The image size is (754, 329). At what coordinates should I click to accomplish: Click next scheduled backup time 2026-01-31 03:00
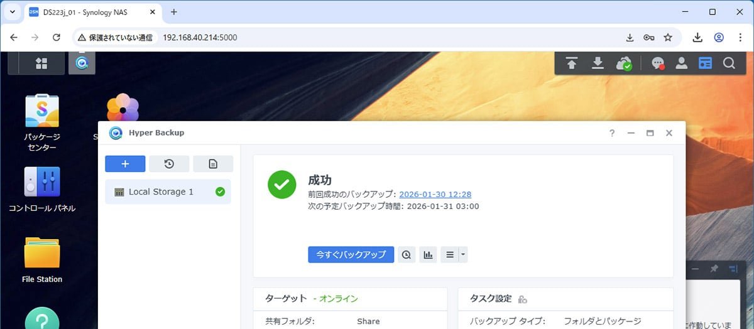[x=443, y=206]
